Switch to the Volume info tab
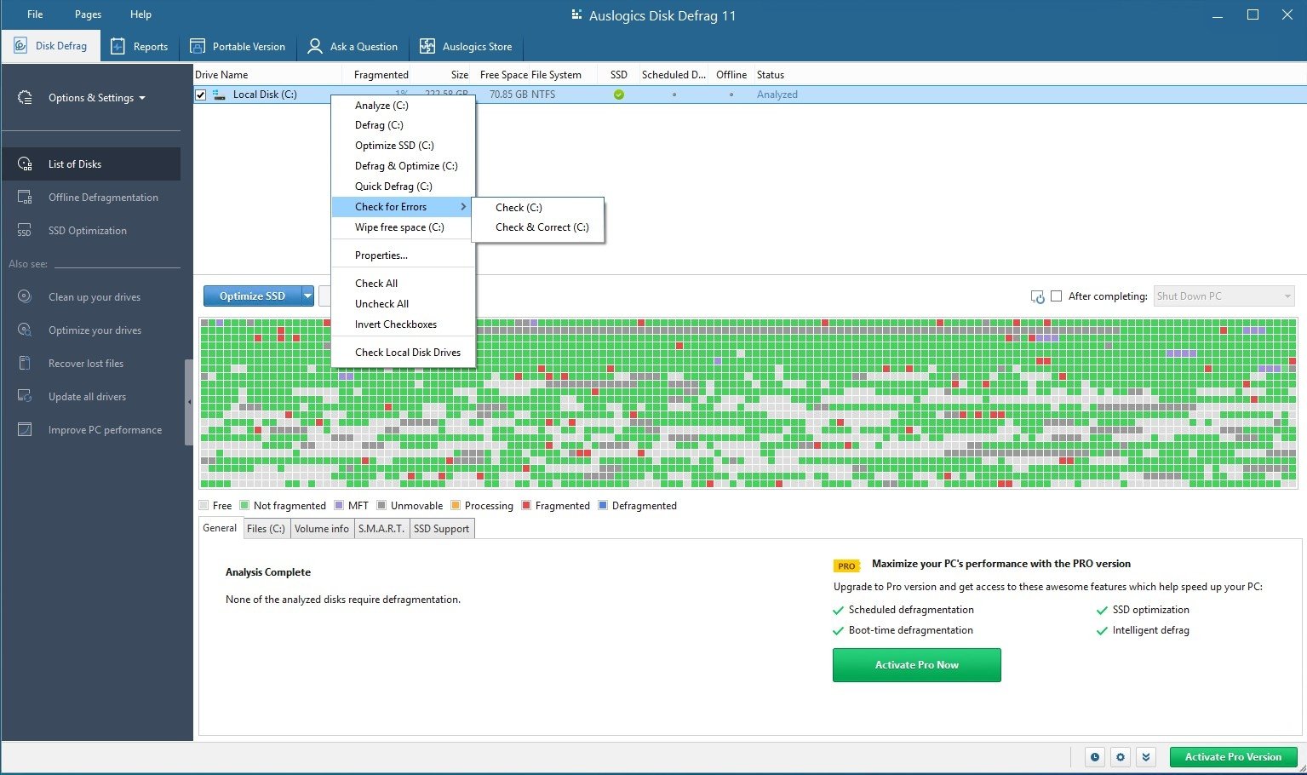This screenshot has height=775, width=1307. coord(322,529)
